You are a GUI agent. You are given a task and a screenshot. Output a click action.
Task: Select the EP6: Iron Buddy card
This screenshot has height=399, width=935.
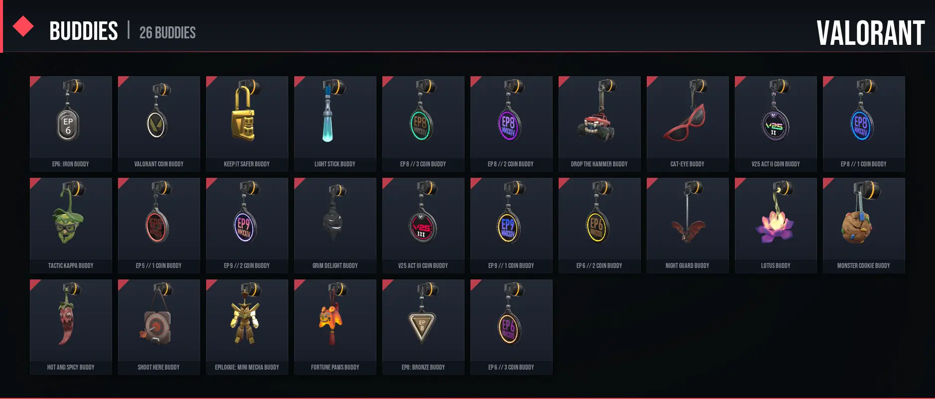[x=71, y=124]
